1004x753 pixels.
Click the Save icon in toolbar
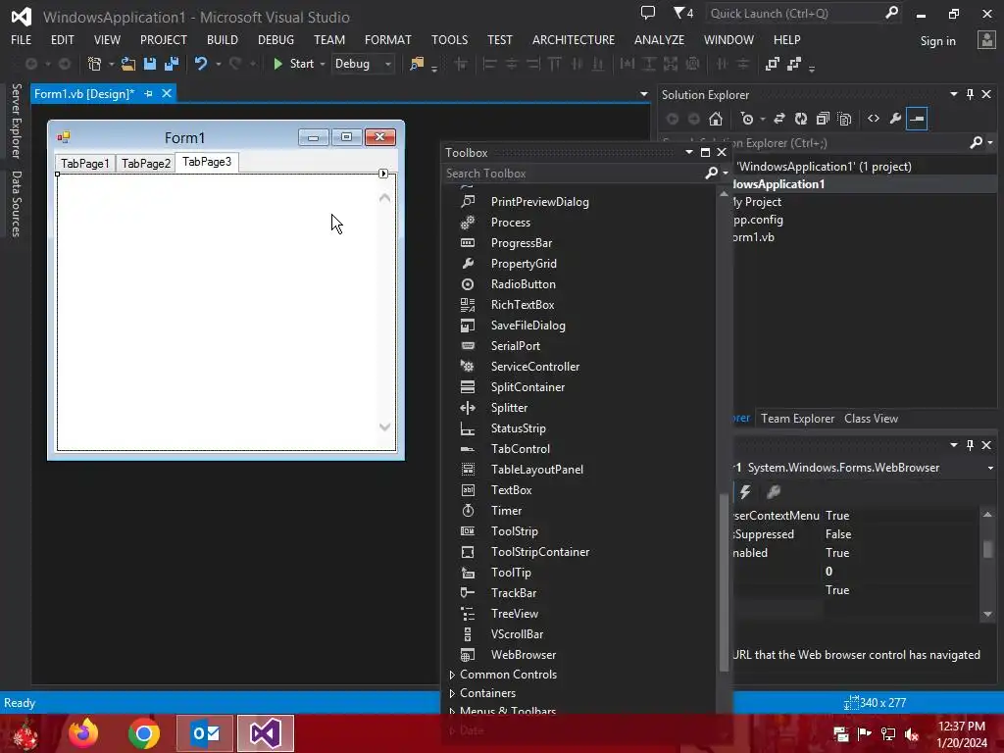[150, 64]
